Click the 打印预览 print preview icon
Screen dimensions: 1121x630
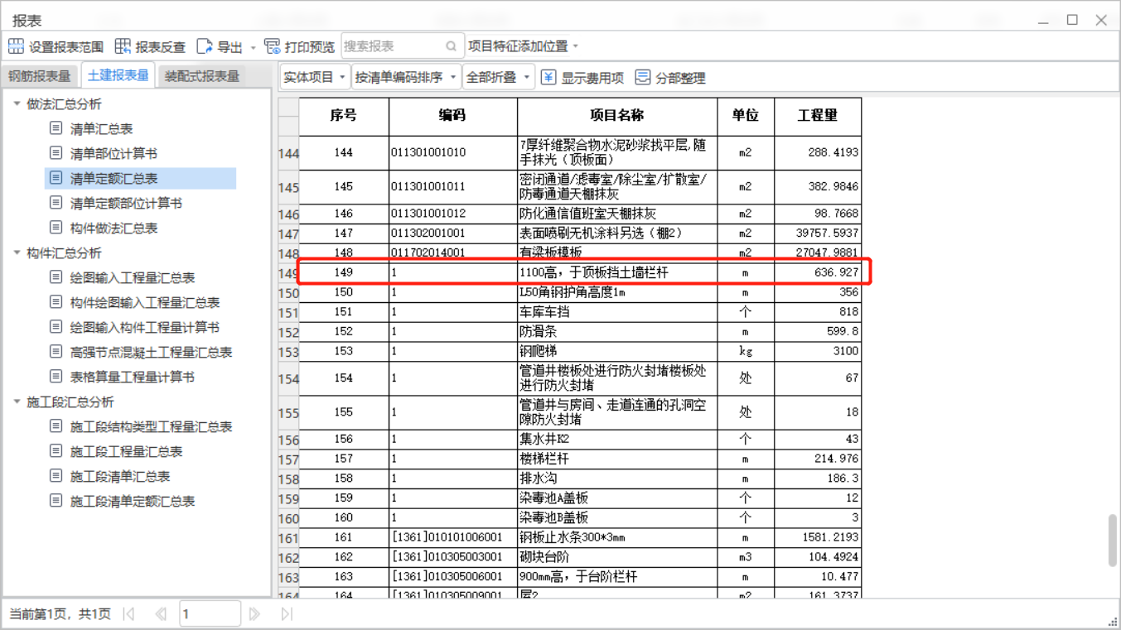272,46
